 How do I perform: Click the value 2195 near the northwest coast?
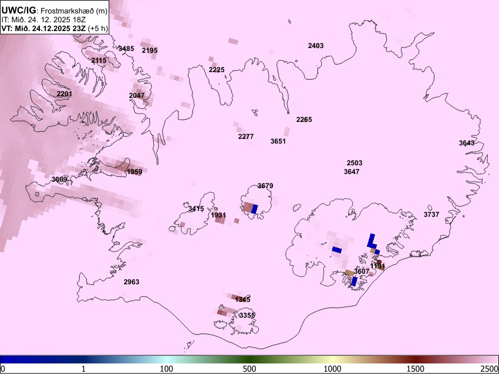coord(150,50)
